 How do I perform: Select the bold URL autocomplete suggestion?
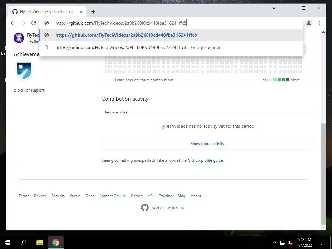tap(171, 35)
